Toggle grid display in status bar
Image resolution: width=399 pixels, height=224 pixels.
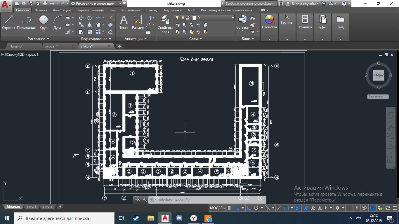click(230, 208)
